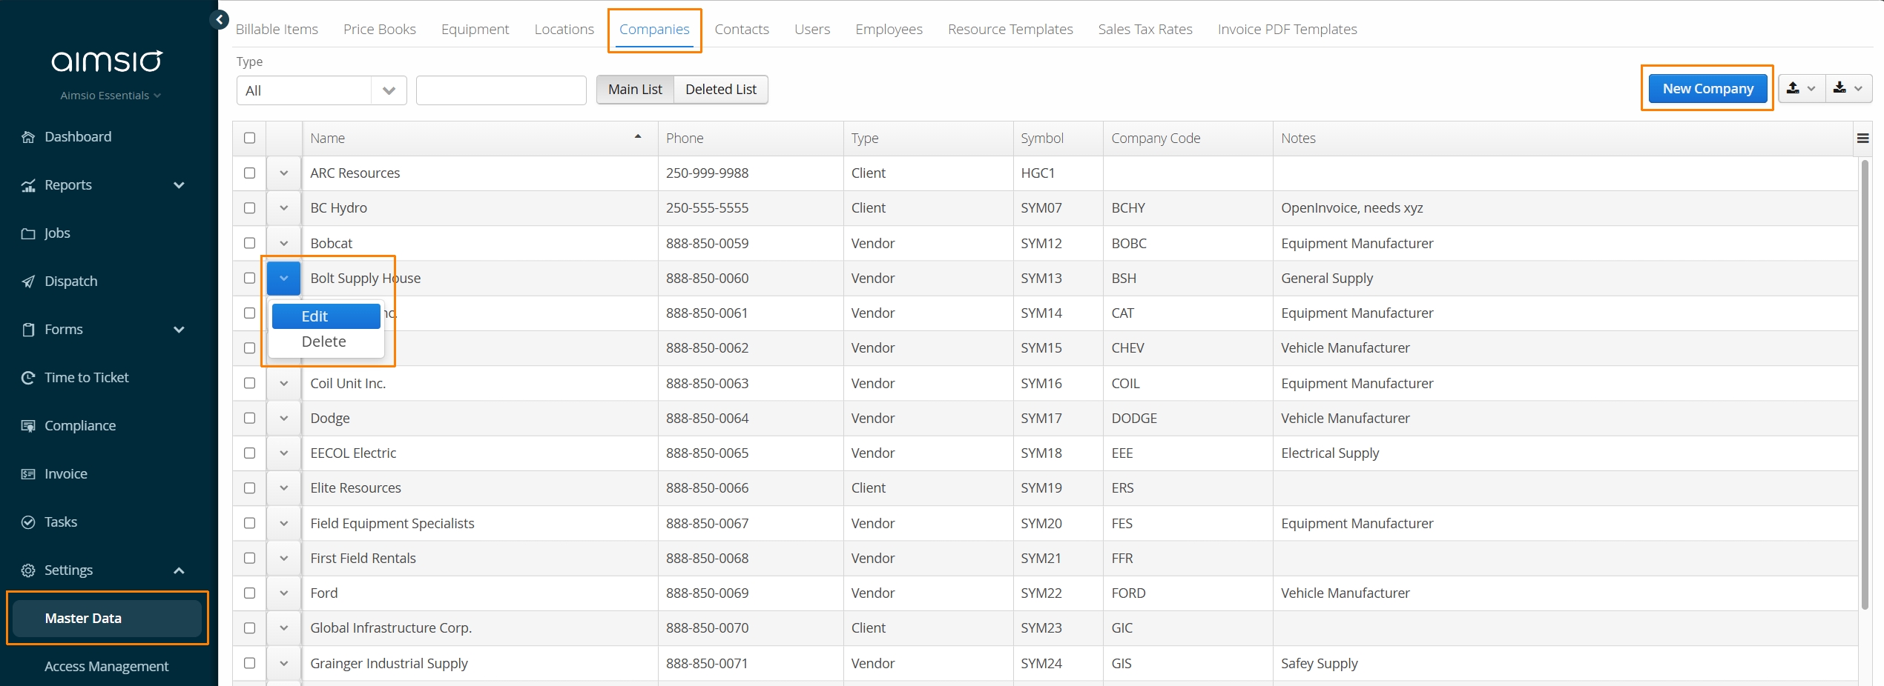Check the Bobcat row checkbox
Image resolution: width=1884 pixels, height=686 pixels.
(249, 243)
